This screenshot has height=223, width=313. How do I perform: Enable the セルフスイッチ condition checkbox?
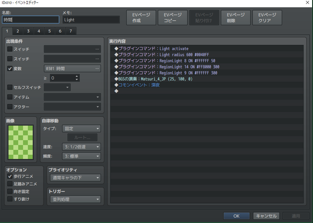click(x=10, y=87)
